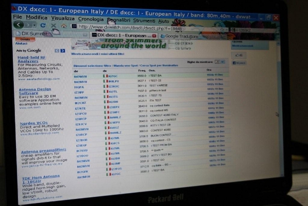This screenshot has width=308, height=206.
Task: Open DX callsign IQ3TS
Action: (113, 97)
